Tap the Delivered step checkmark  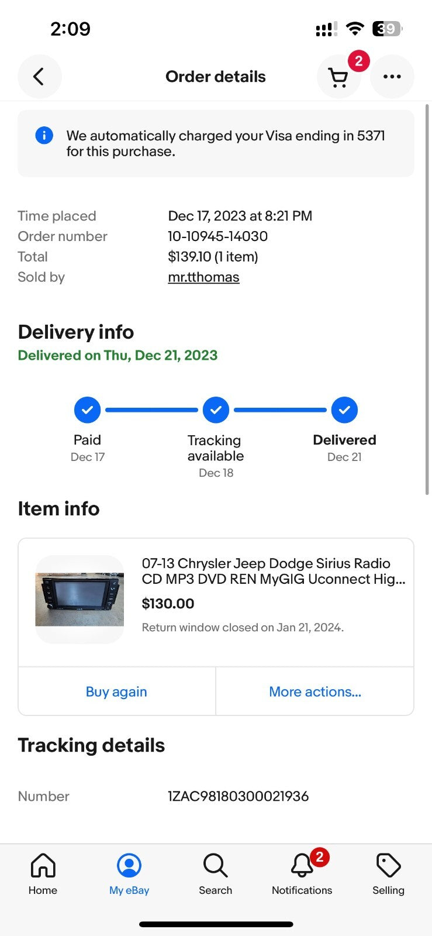(344, 410)
